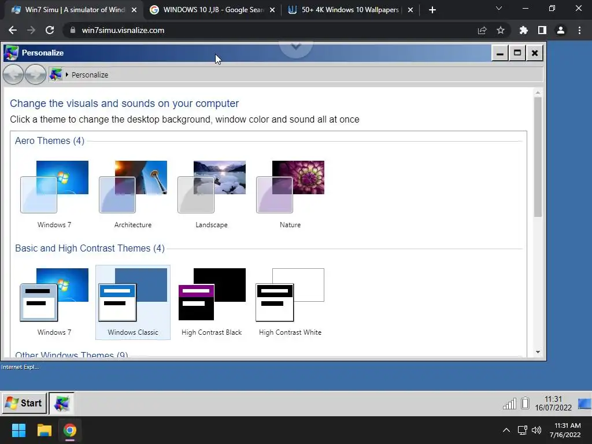Click the Personalize breadcrumb text

[x=90, y=75]
